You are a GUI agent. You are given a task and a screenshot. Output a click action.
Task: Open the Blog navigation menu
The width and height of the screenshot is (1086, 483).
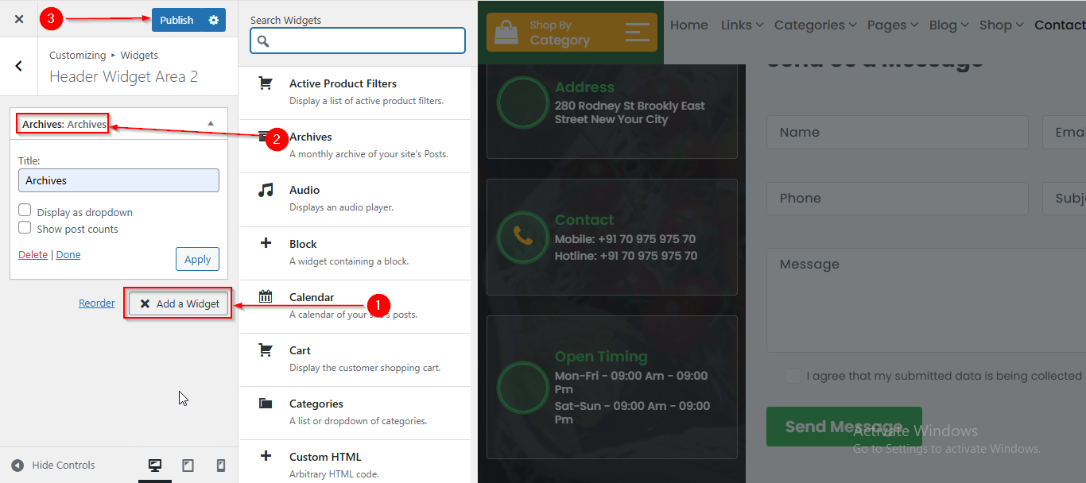pos(948,25)
